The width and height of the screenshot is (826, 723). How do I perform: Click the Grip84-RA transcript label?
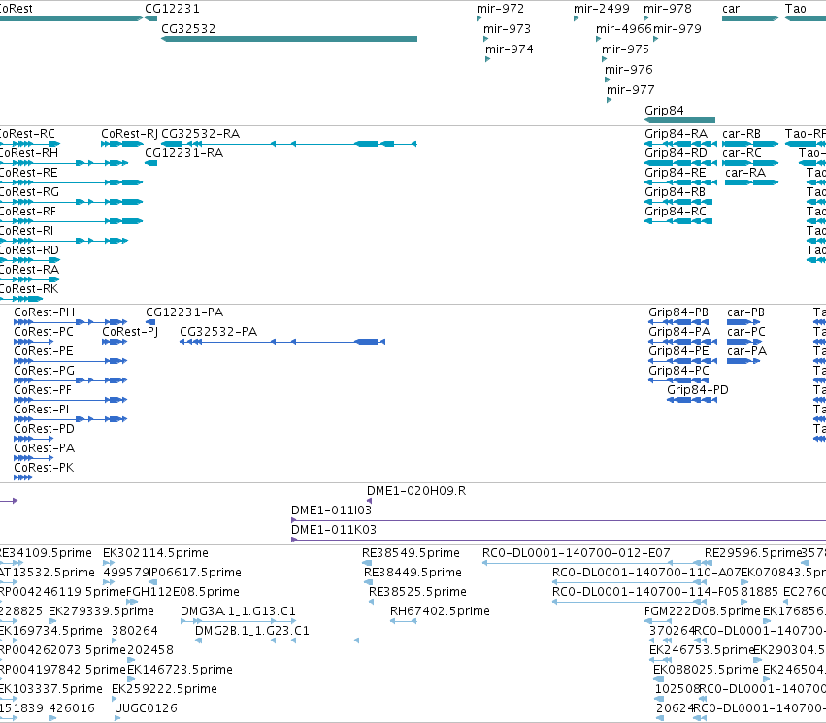point(677,134)
